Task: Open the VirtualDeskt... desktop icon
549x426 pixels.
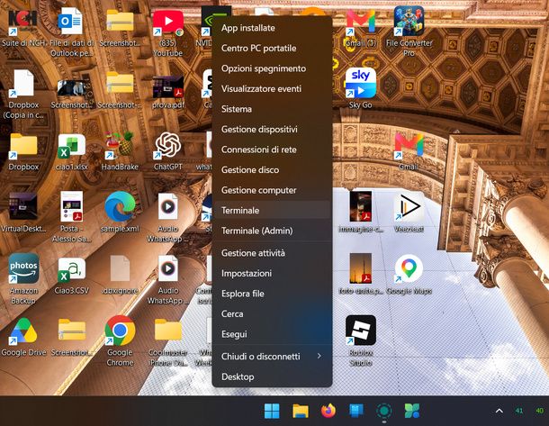Action: (x=23, y=206)
